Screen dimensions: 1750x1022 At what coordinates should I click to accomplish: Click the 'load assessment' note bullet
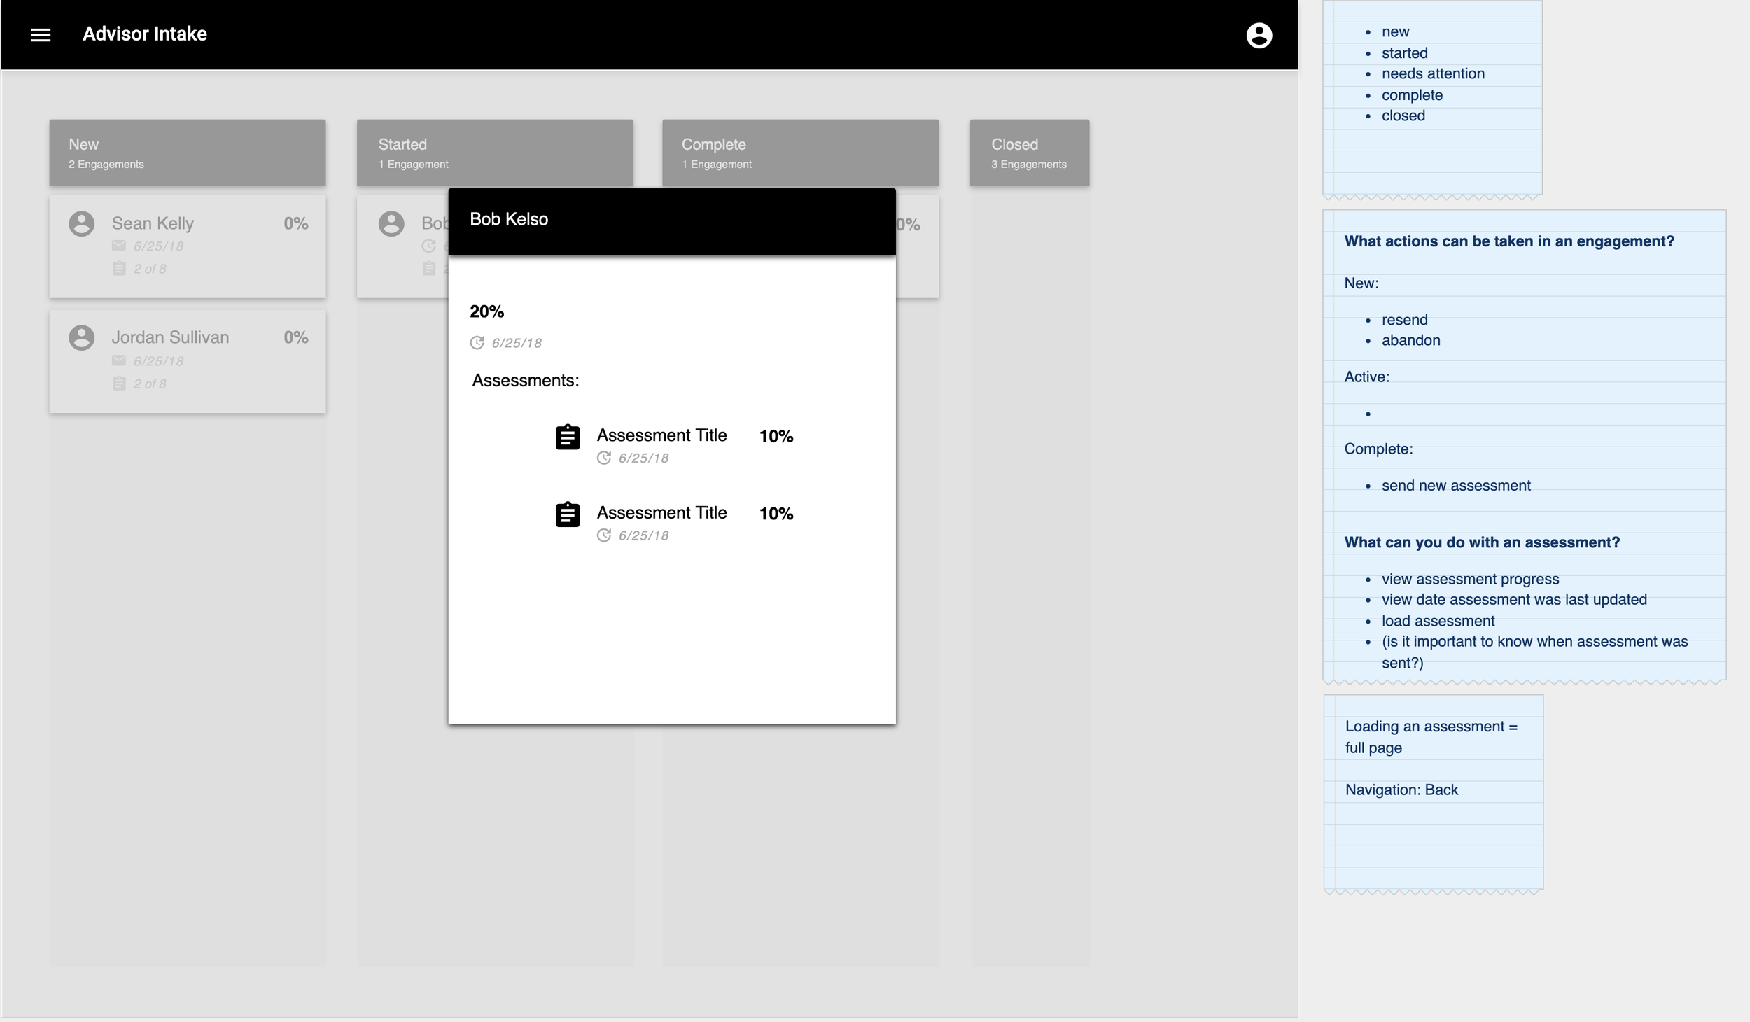[1438, 621]
